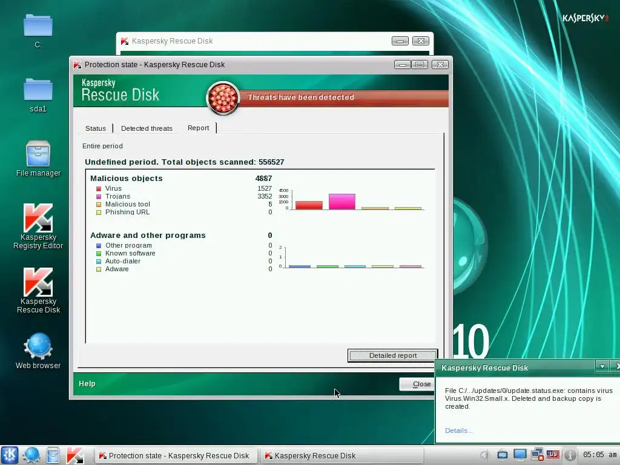The width and height of the screenshot is (620, 465).
Task: Open the K application menu in taskbar
Action: (10, 455)
